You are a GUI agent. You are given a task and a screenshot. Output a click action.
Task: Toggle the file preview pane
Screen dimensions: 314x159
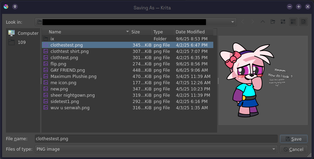[303, 22]
